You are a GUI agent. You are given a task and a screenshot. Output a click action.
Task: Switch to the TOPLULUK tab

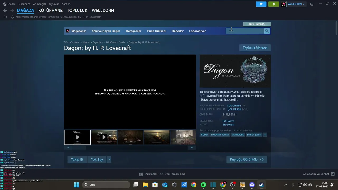(x=77, y=11)
